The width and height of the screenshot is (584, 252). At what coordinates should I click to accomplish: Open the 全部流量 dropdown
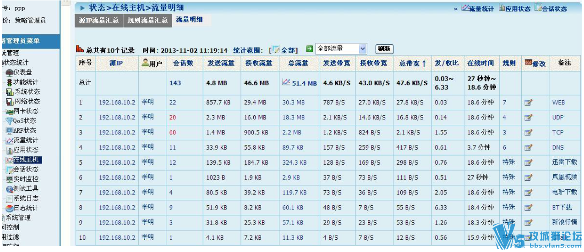(x=342, y=48)
